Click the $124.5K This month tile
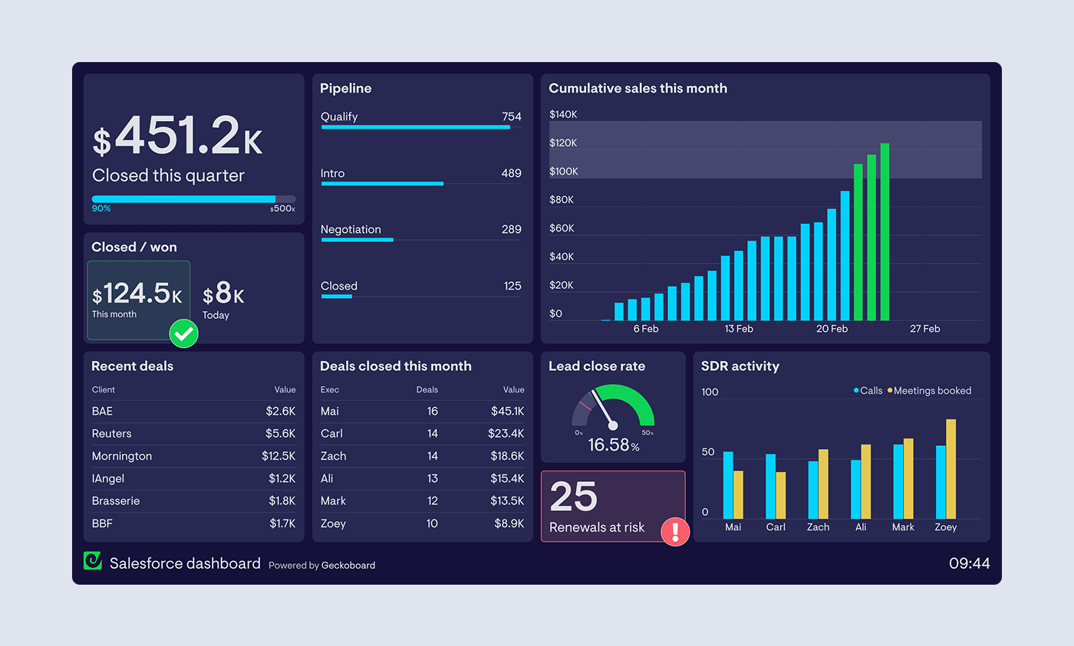 click(x=138, y=300)
